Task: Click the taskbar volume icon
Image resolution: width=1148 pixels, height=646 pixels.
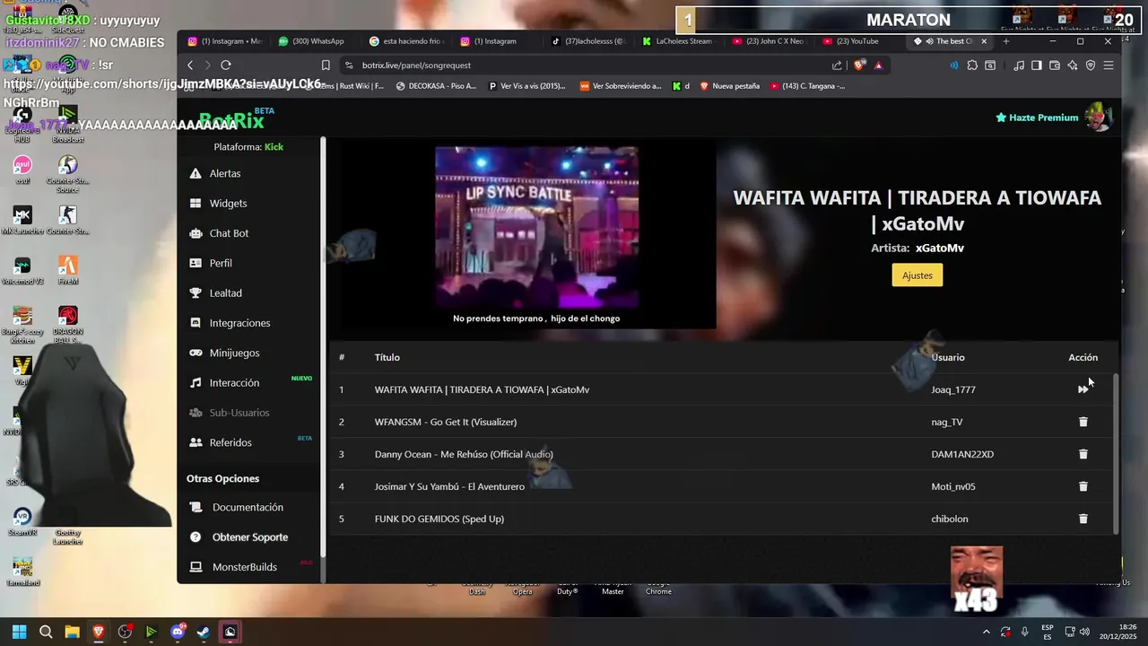Action: 1084,632
